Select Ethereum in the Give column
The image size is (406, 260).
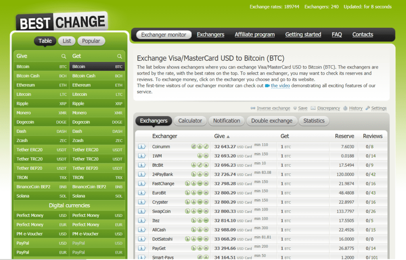coord(41,85)
